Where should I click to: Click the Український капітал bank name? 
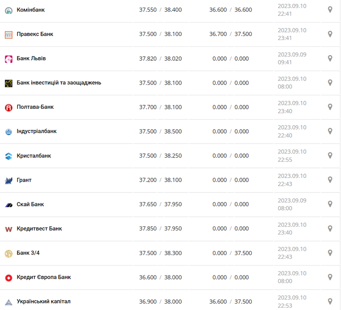point(43,301)
